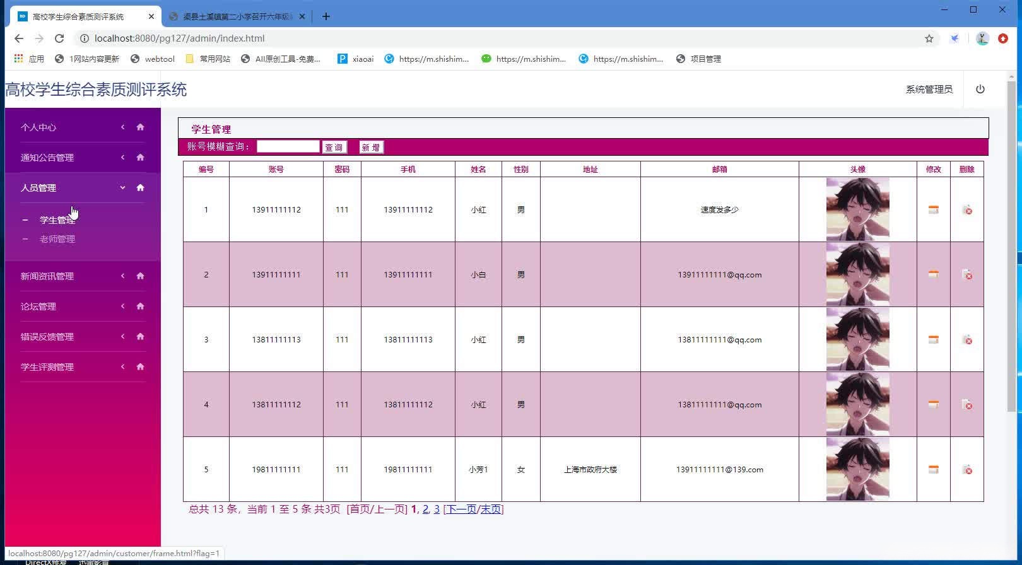Click the 末页 last page link

(490, 510)
